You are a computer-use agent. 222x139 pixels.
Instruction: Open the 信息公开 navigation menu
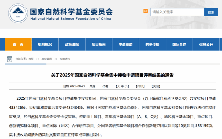[206, 44]
